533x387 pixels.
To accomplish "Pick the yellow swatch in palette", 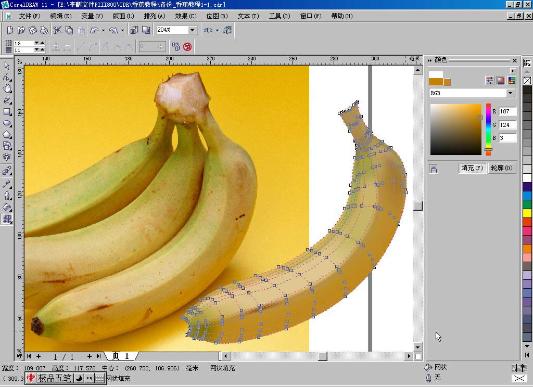I will [x=527, y=213].
